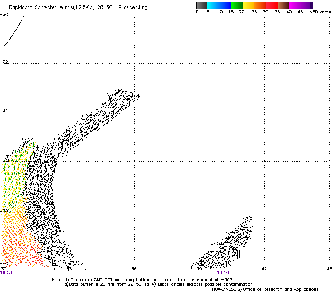333x292 pixels.
Task: Click the '-30' latitude axis label
Action: [4, 15]
